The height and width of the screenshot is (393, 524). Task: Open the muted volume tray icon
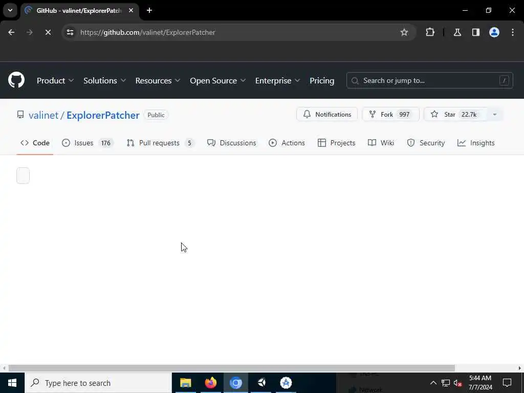(457, 383)
